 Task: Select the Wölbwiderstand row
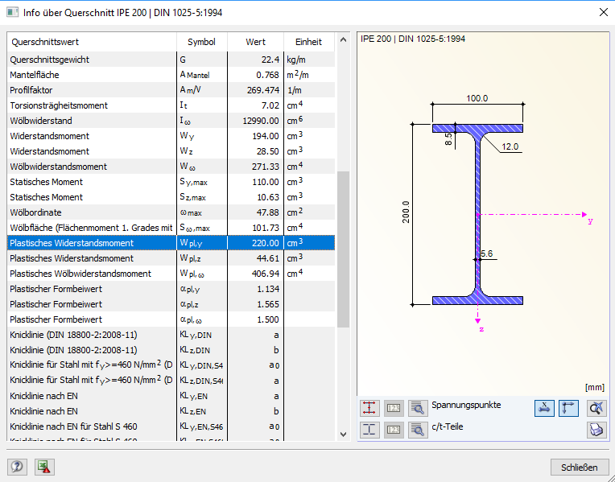click(171, 121)
